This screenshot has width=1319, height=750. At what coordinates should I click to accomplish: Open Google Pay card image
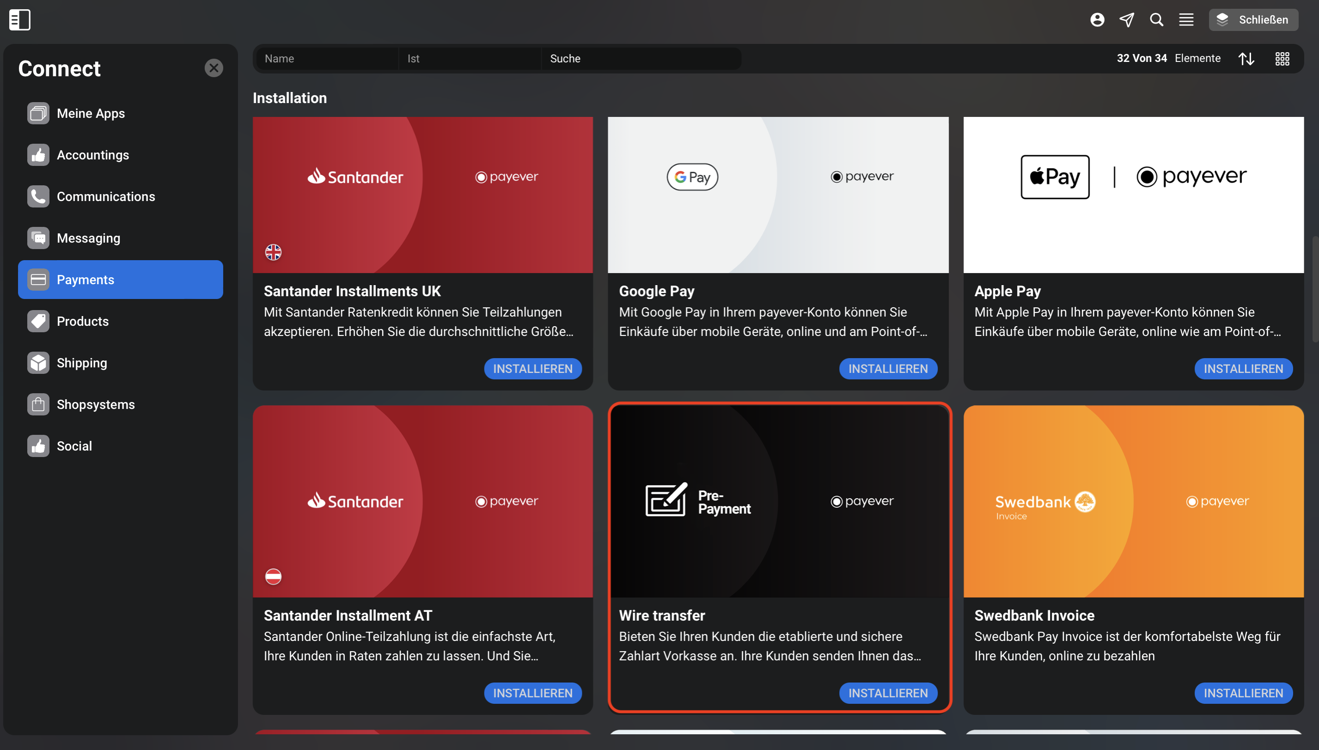tap(778, 195)
